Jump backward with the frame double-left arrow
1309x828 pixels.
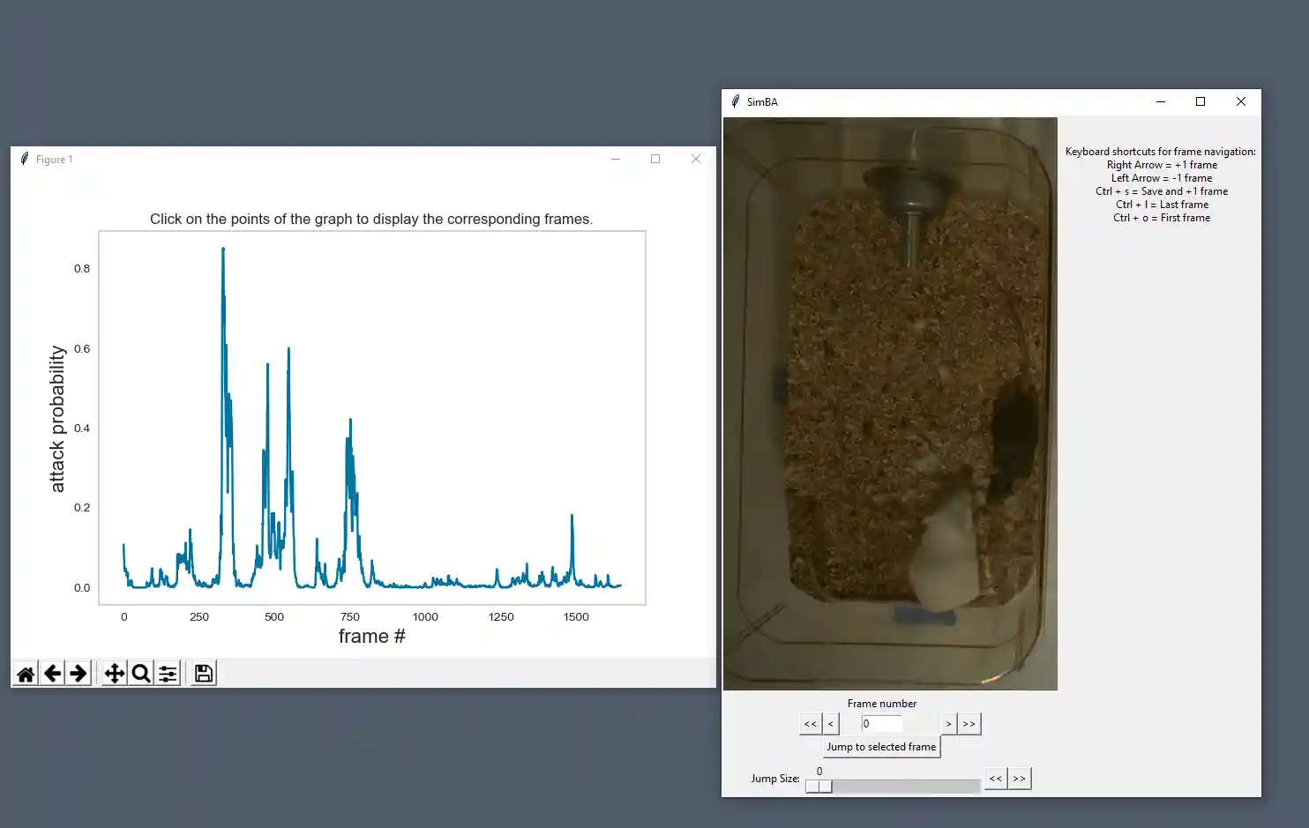[x=810, y=724]
